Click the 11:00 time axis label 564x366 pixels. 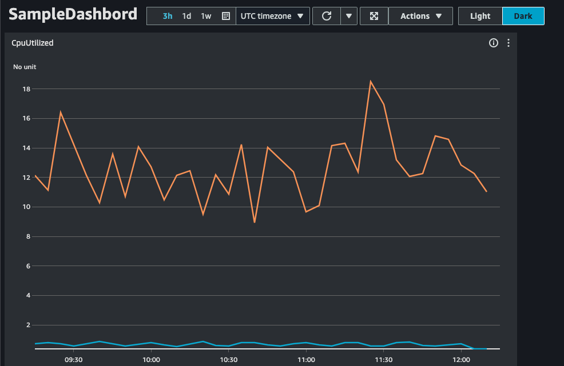pyautogui.click(x=306, y=360)
